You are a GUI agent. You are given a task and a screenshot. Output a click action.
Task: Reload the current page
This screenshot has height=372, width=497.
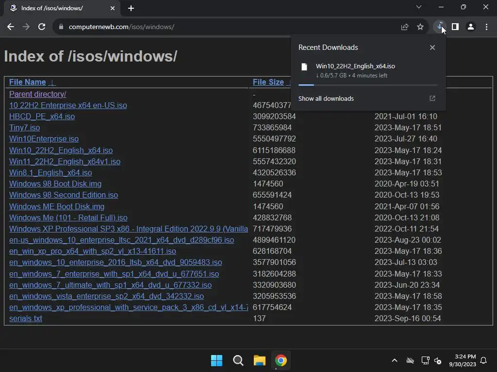click(x=42, y=27)
